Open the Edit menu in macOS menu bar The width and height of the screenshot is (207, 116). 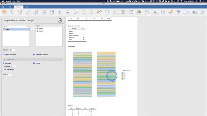click(18, 1)
